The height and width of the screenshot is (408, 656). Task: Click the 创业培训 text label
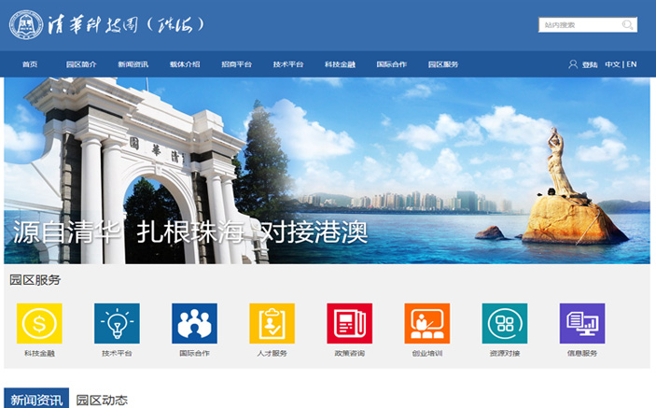[427, 353]
